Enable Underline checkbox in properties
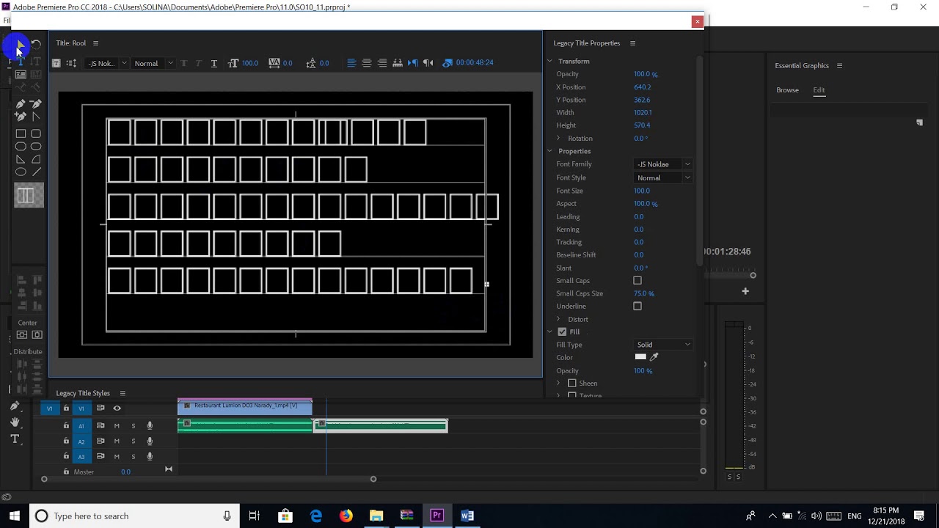This screenshot has width=939, height=528. click(637, 306)
